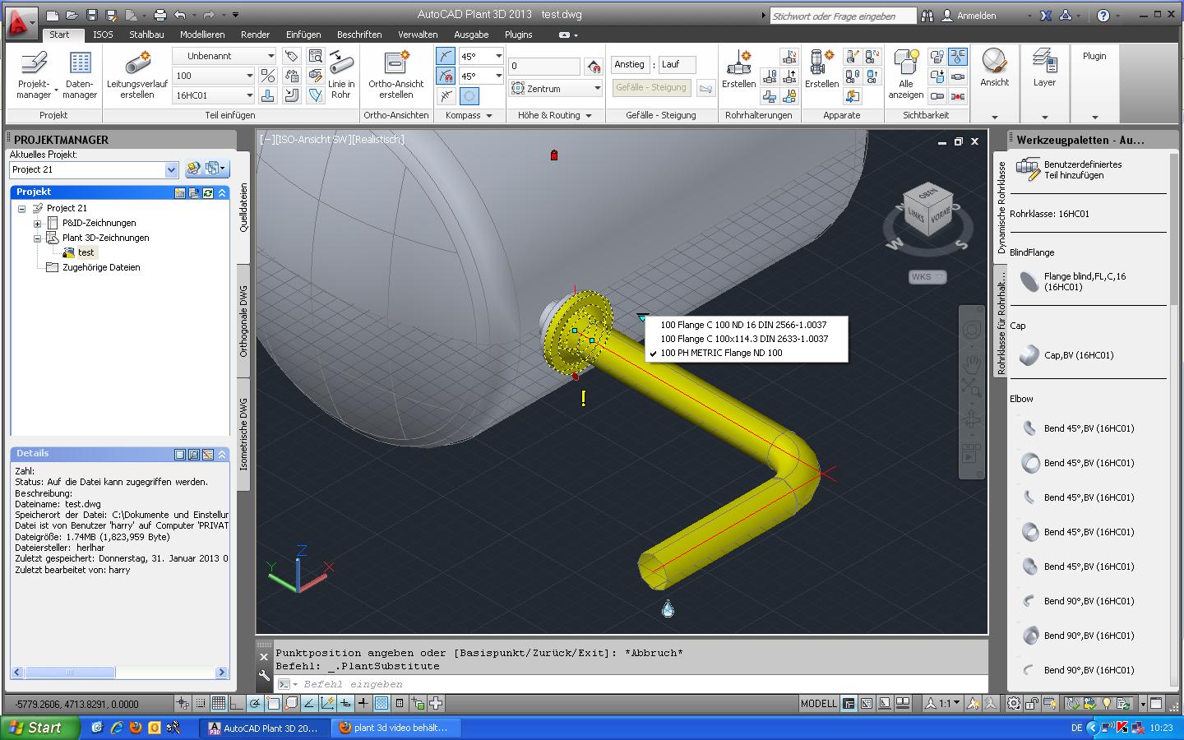Screen dimensions: 1184x740
Task: Select 100 PH METRIC Flange ND 100 option
Action: click(x=747, y=353)
